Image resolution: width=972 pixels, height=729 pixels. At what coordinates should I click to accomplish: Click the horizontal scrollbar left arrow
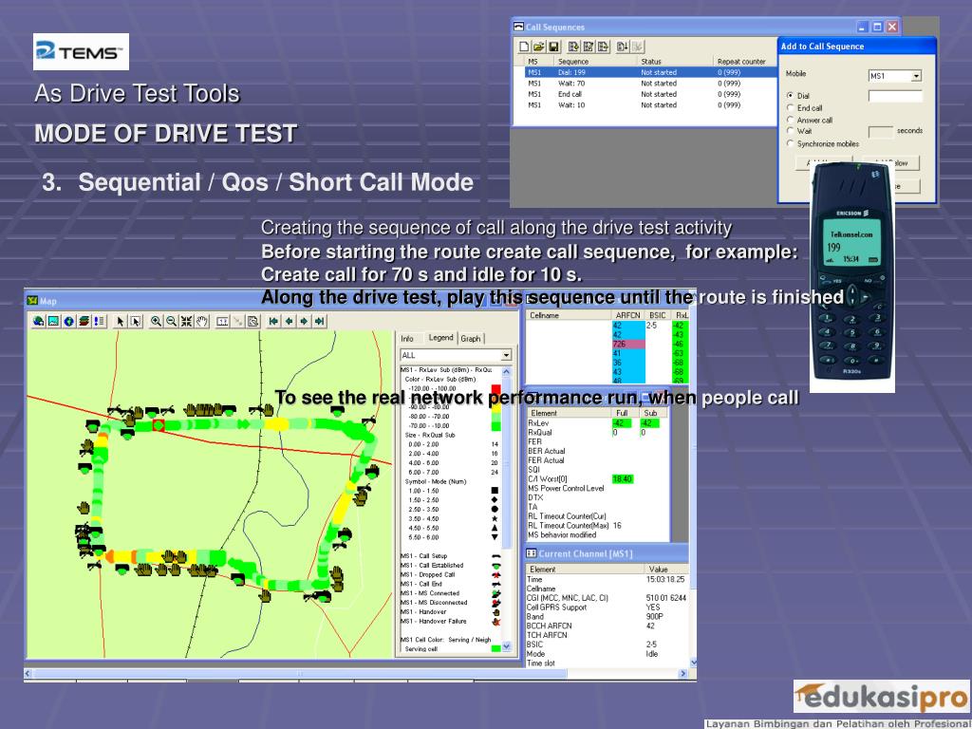click(x=28, y=673)
